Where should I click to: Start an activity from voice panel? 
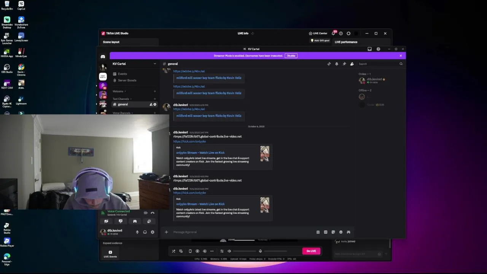[135, 221]
